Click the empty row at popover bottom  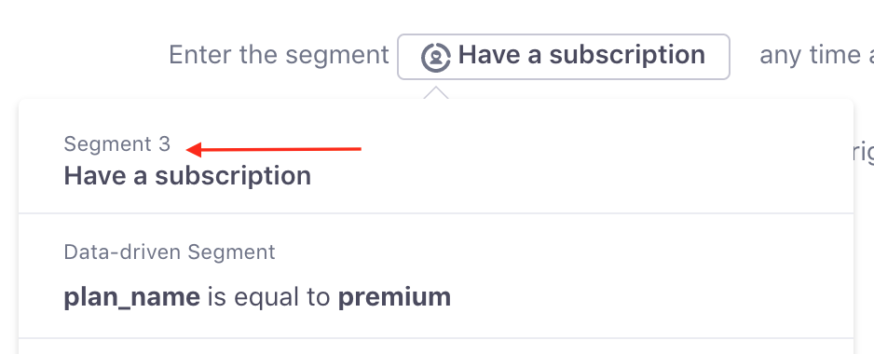436,347
